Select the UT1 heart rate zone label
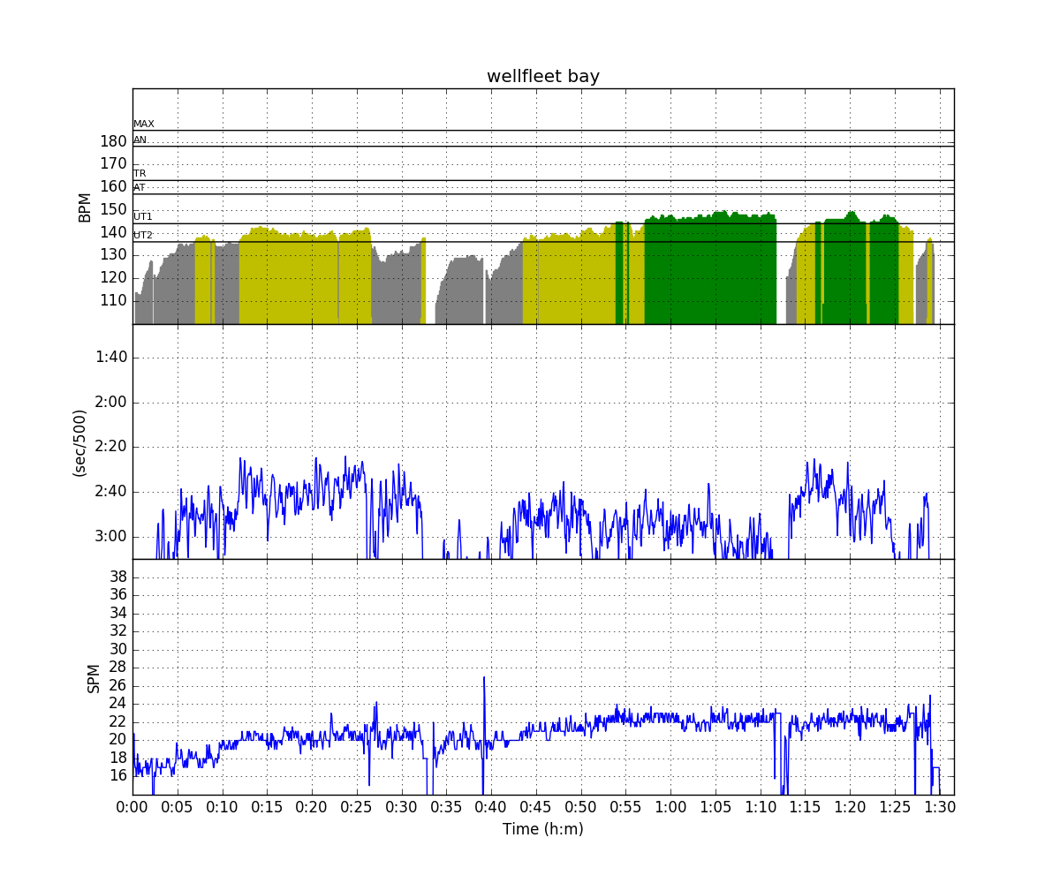Screen dimensions: 1060x883 (x=143, y=216)
